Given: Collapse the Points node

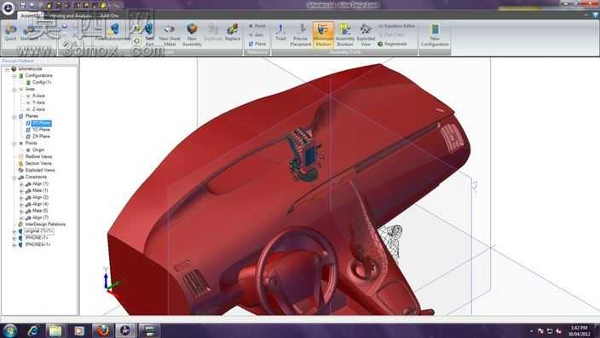Looking at the screenshot, I should point(14,143).
